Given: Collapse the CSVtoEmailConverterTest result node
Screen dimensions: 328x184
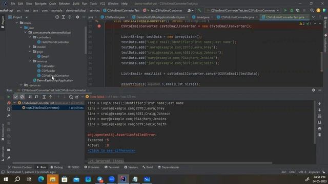Looking at the screenshot, I should [14, 103].
